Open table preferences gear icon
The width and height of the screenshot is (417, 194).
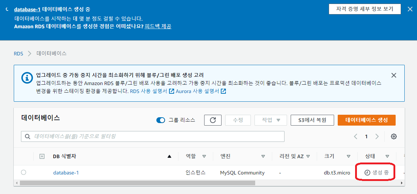[x=394, y=136]
